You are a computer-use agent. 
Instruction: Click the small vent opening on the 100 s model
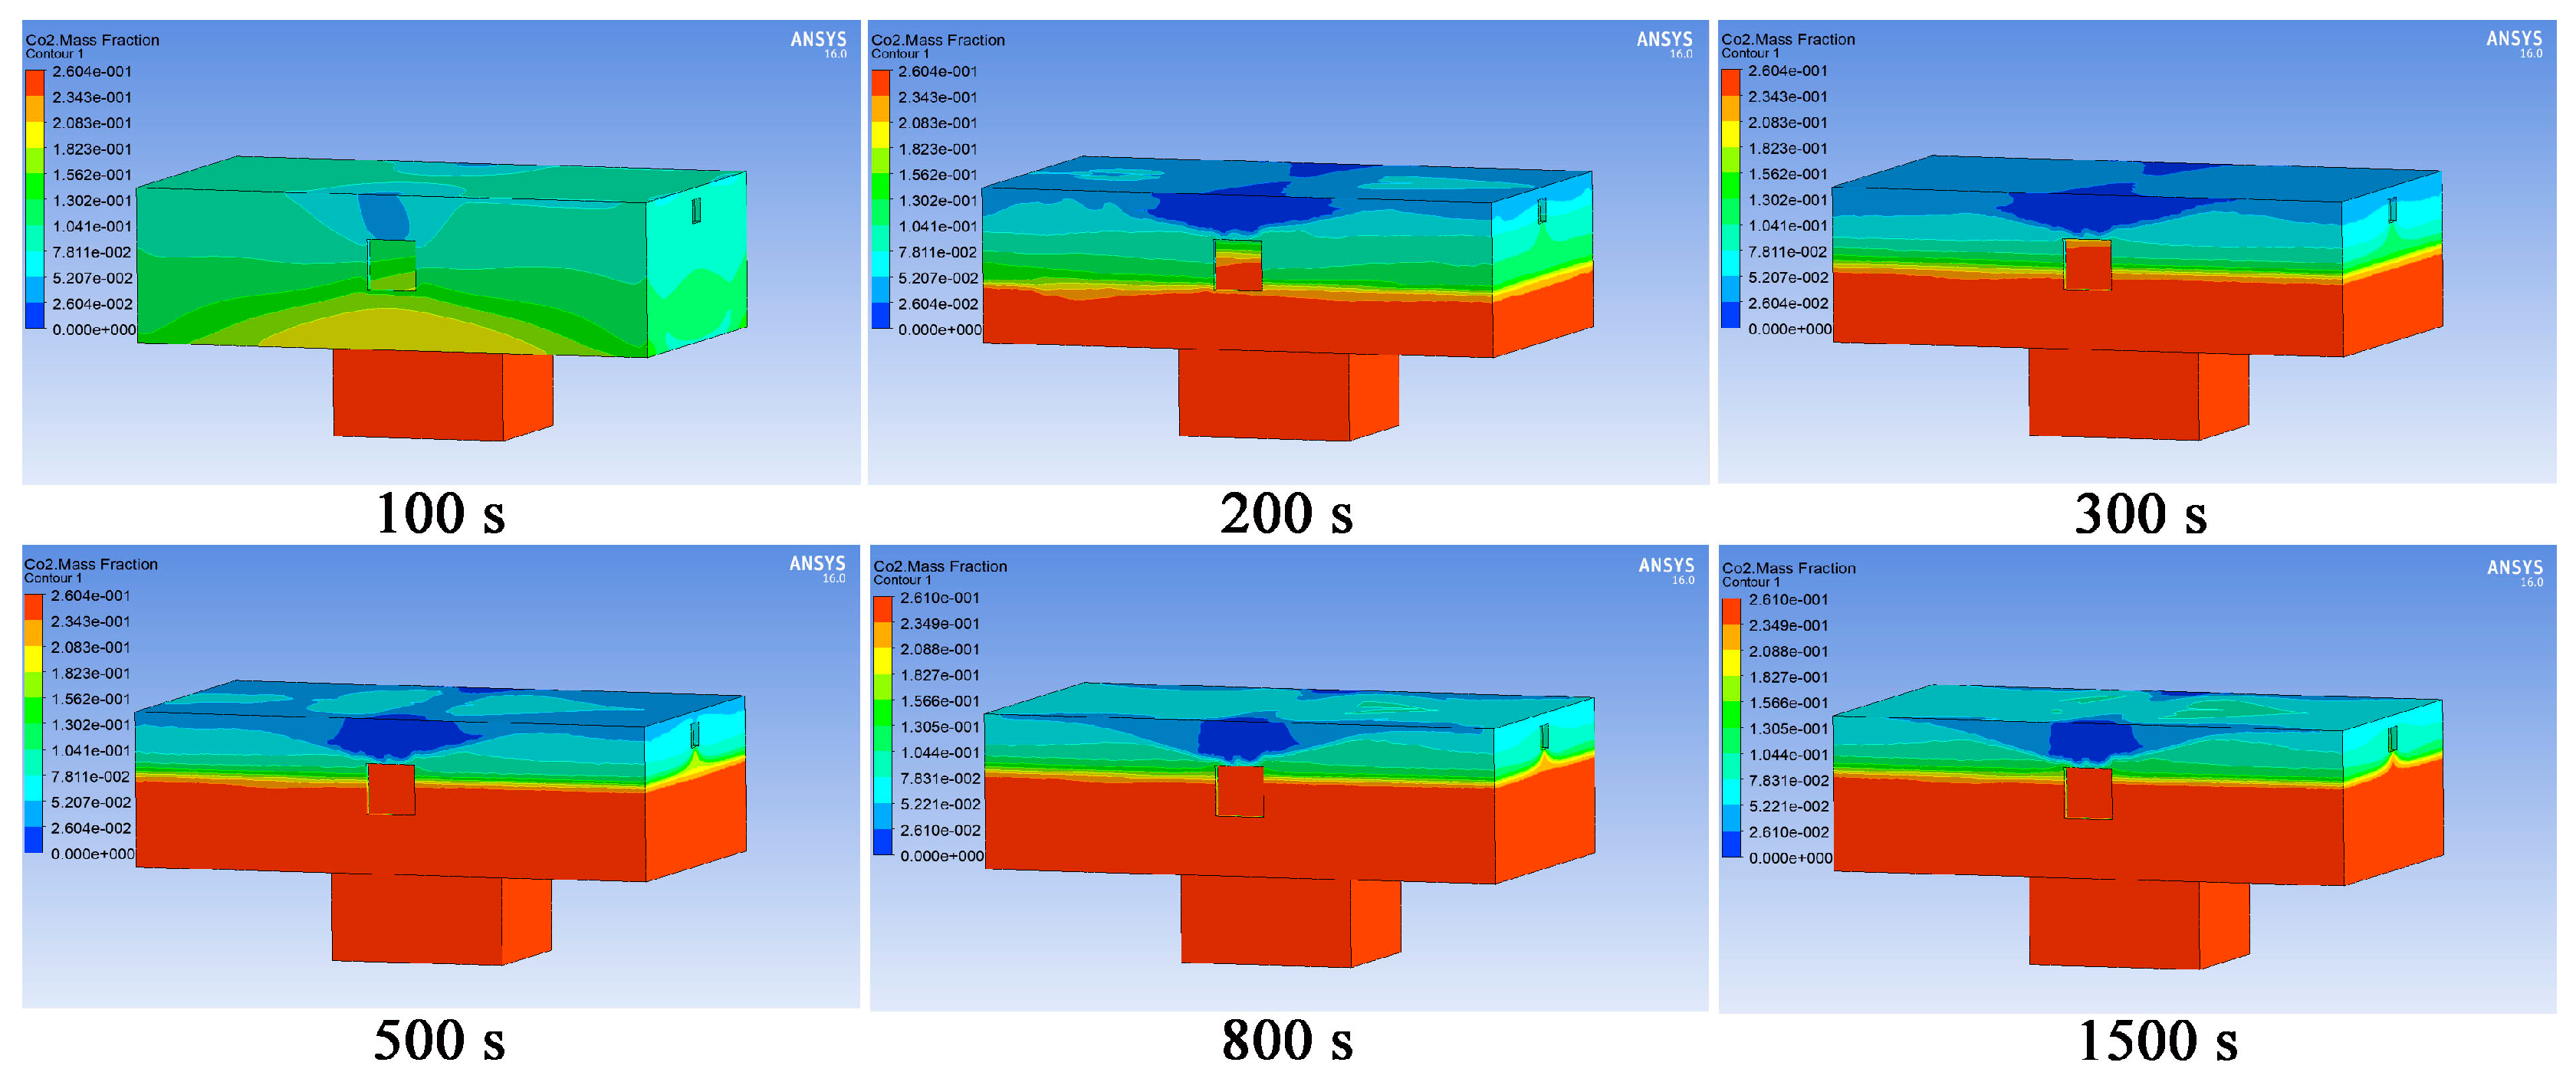click(x=696, y=211)
